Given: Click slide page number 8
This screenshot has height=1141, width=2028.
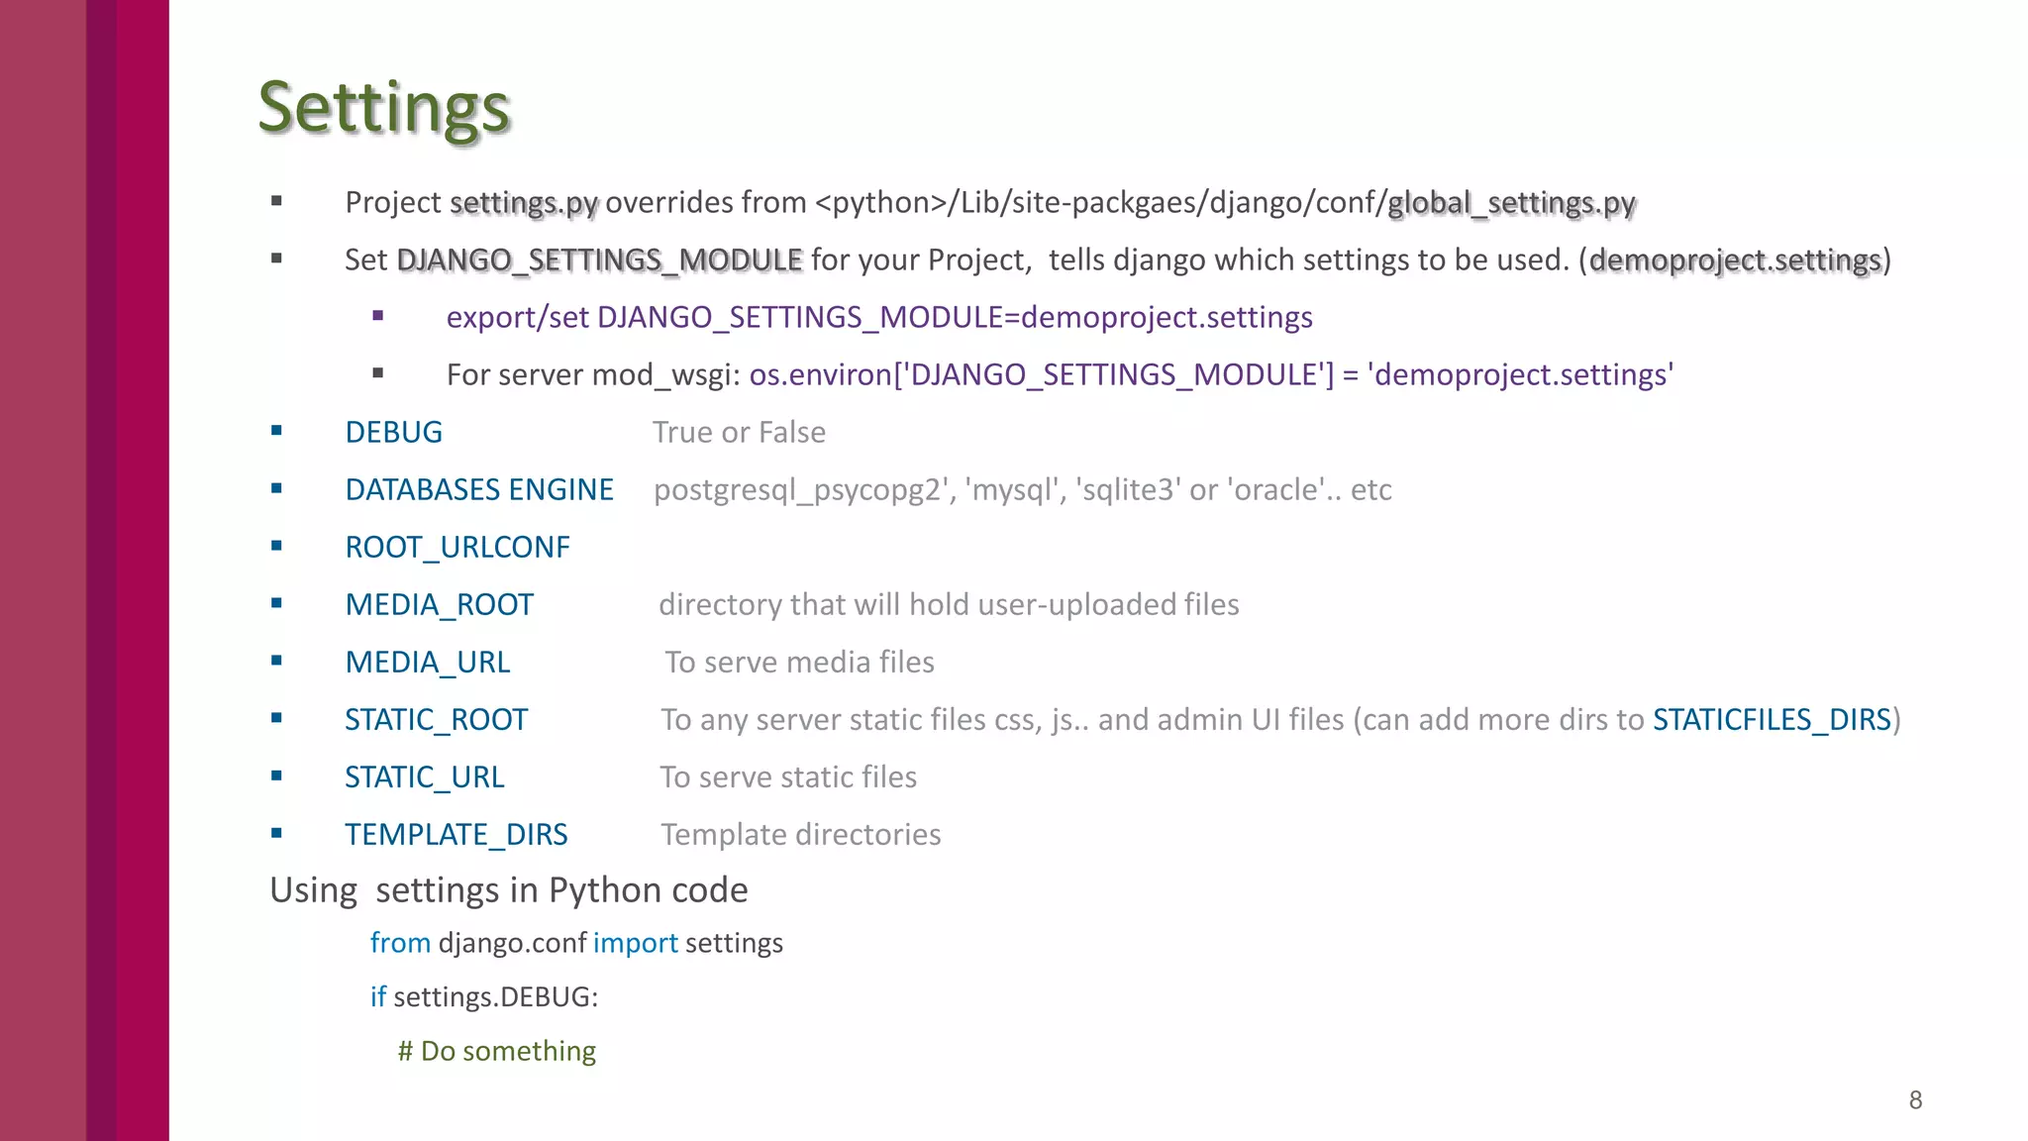Looking at the screenshot, I should tap(1915, 1100).
